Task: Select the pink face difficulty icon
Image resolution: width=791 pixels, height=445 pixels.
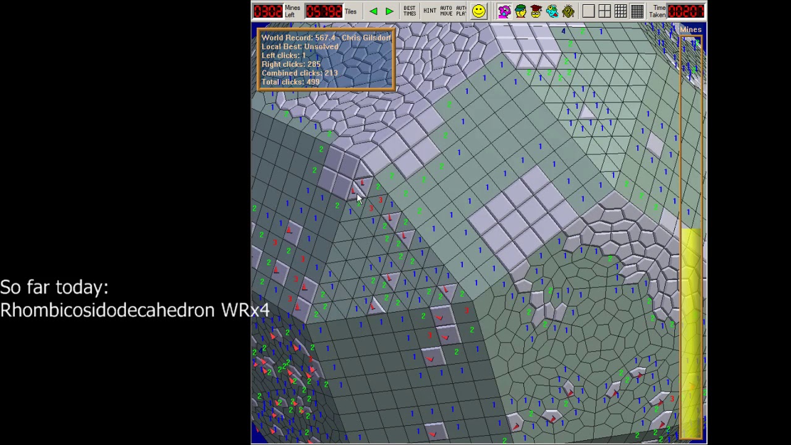Action: tap(504, 11)
